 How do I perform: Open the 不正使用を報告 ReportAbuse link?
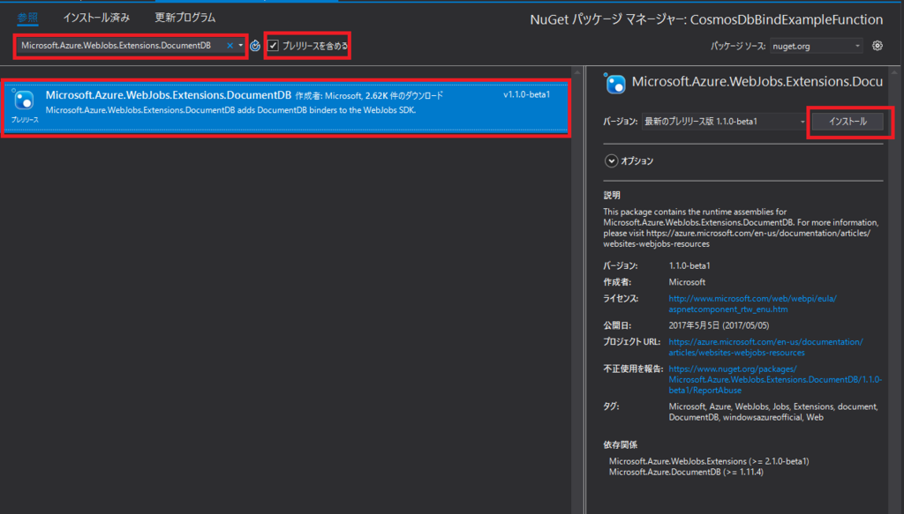(775, 379)
